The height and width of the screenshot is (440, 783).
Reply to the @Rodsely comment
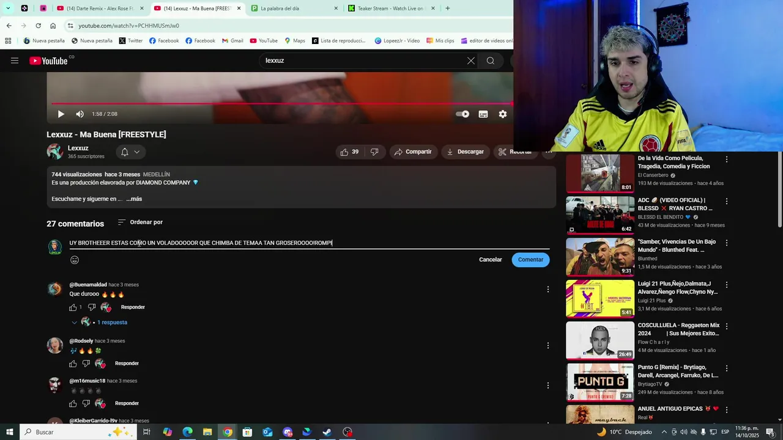[x=127, y=364]
